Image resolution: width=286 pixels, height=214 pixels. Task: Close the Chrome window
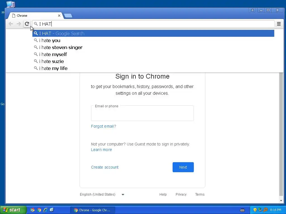pyautogui.click(x=277, y=10)
